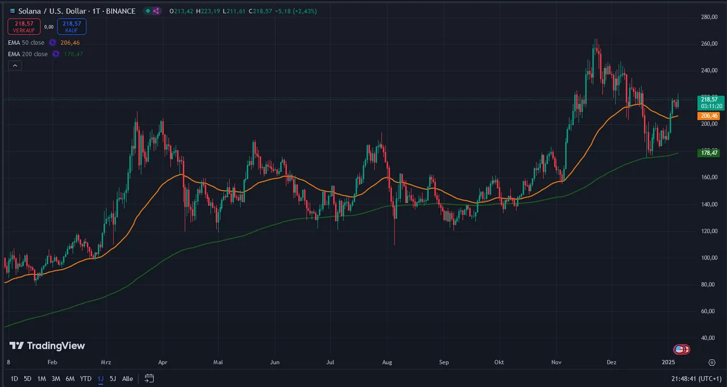Click the 120,00 price scale label
727x387 pixels.
point(709,231)
